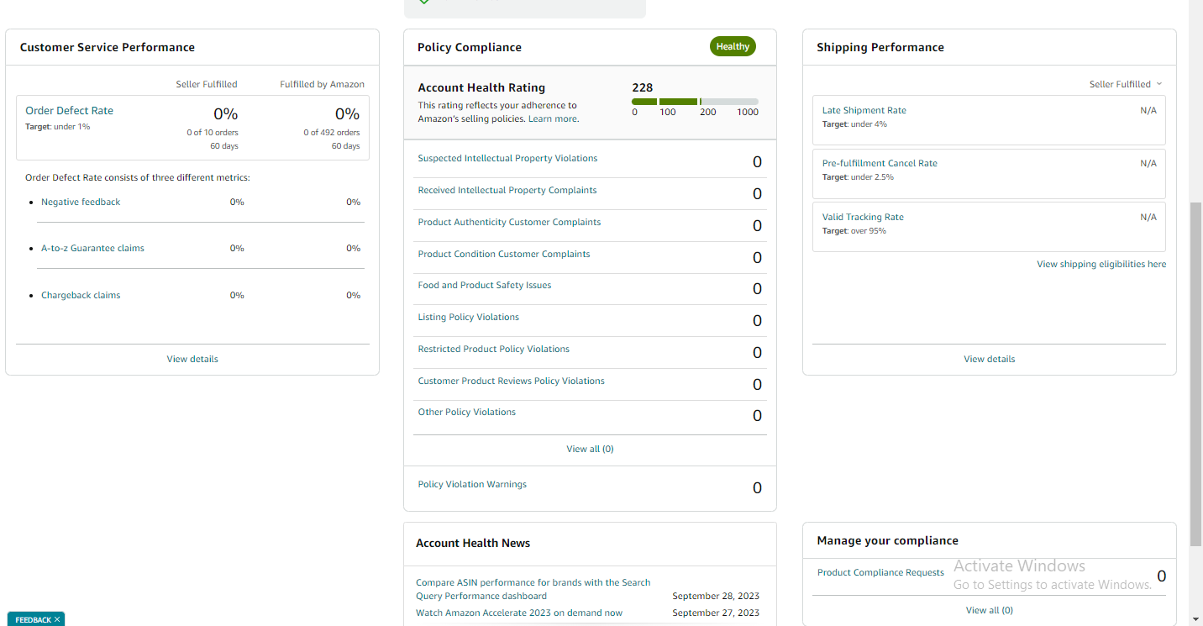
Task: Click View all (0) under Policy Compliance
Action: pyautogui.click(x=590, y=449)
